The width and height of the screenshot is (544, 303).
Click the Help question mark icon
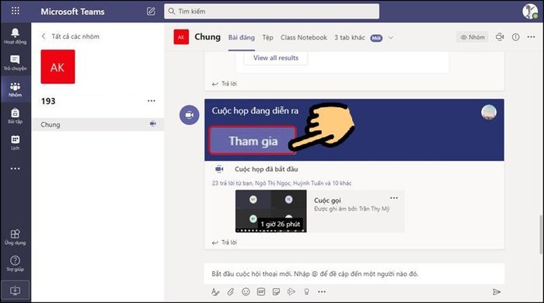[15, 260]
